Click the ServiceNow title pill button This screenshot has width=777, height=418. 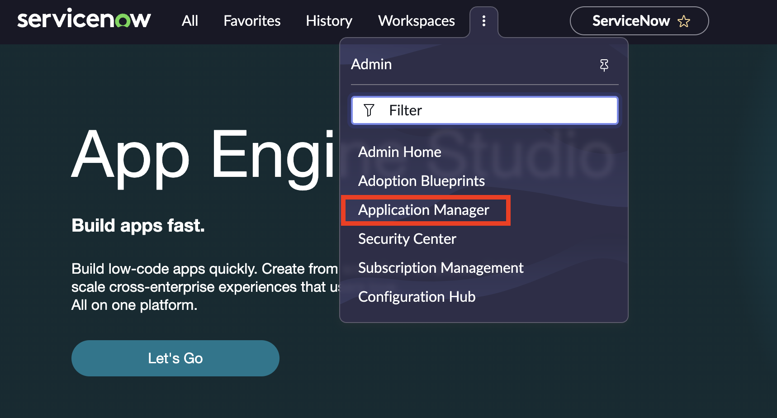click(639, 21)
